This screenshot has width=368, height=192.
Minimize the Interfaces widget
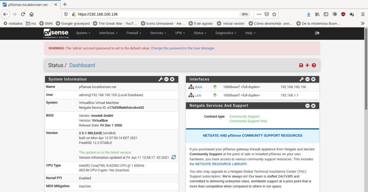(x=308, y=79)
